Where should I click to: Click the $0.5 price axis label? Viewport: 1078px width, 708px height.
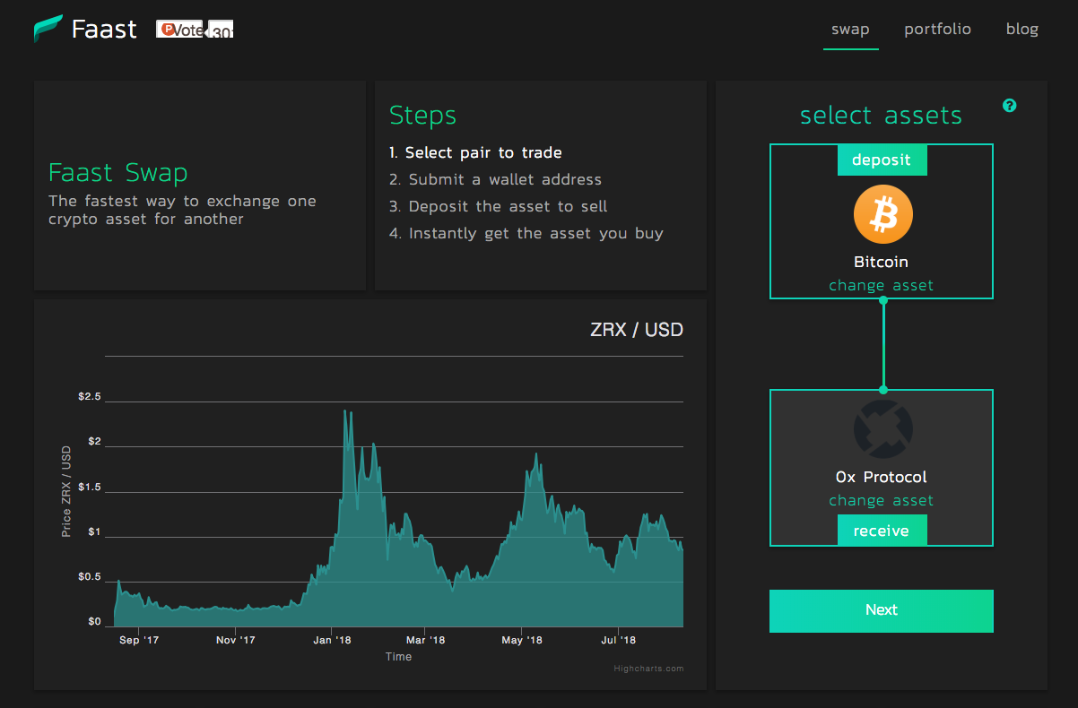(90, 577)
